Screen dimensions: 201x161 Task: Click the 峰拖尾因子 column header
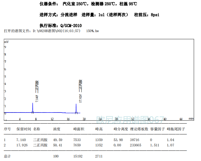176,129
